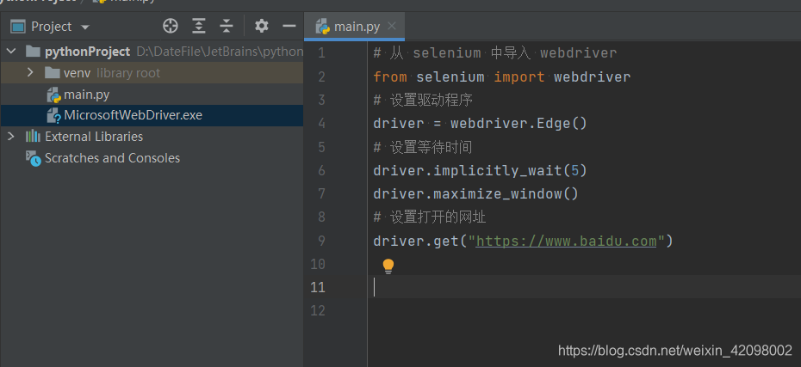
Task: Collapse the pythonProject root folder
Action: 11,52
